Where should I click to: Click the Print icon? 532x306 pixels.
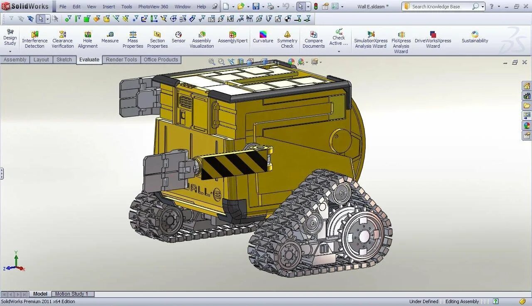pyautogui.click(x=271, y=6)
